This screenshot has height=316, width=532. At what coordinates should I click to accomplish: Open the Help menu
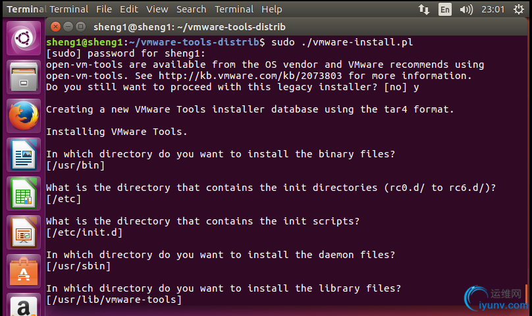click(x=271, y=9)
